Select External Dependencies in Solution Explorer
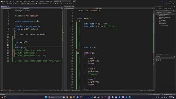Screen dimensions: 176x99 (x=166, y=17)
